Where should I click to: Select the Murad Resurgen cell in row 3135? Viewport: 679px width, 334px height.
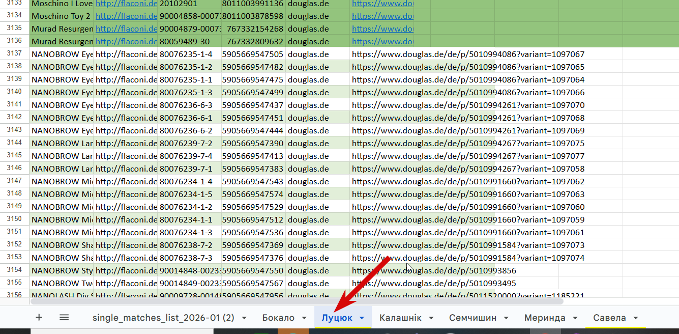[62, 29]
